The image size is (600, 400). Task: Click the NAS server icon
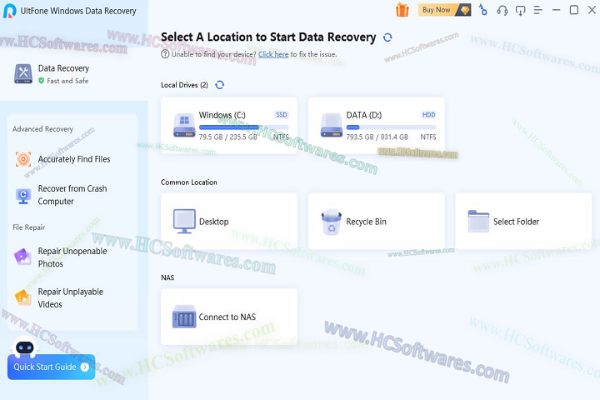click(x=184, y=317)
